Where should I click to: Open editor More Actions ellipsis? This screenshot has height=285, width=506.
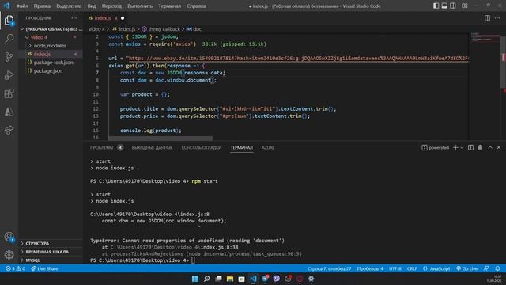(497, 18)
